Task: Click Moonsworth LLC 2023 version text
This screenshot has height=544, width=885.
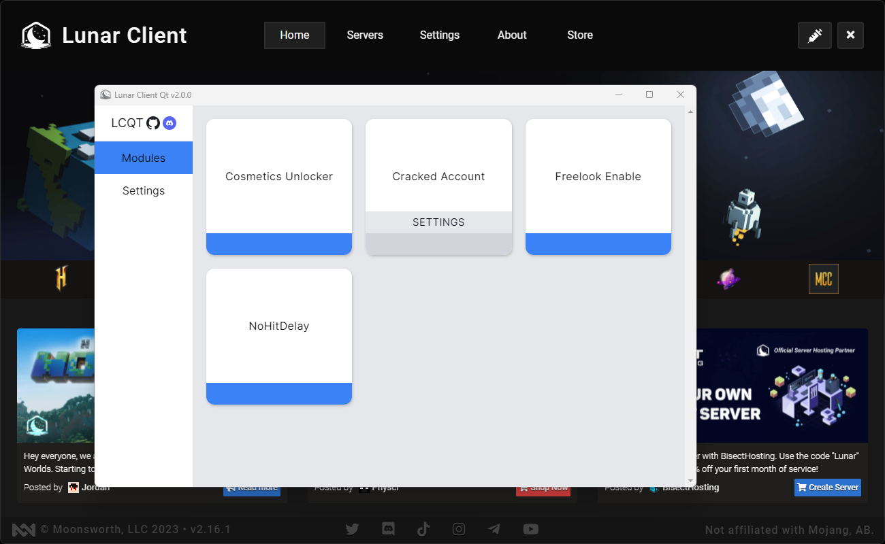Action: (x=135, y=529)
